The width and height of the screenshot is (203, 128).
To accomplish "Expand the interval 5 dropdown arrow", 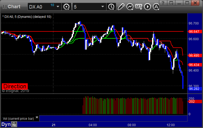I will pos(103,7).
